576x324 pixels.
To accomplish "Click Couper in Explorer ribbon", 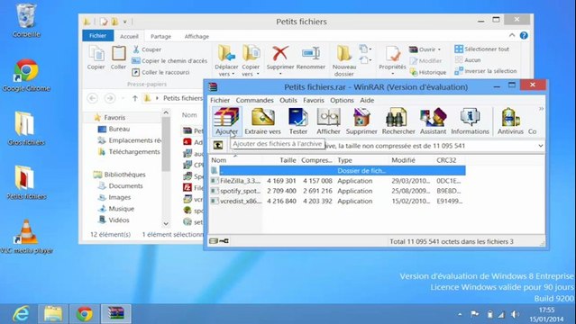I will pyautogui.click(x=147, y=49).
